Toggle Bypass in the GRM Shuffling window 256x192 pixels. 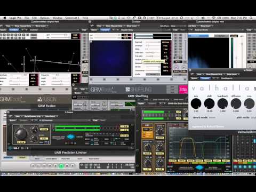point(94,30)
